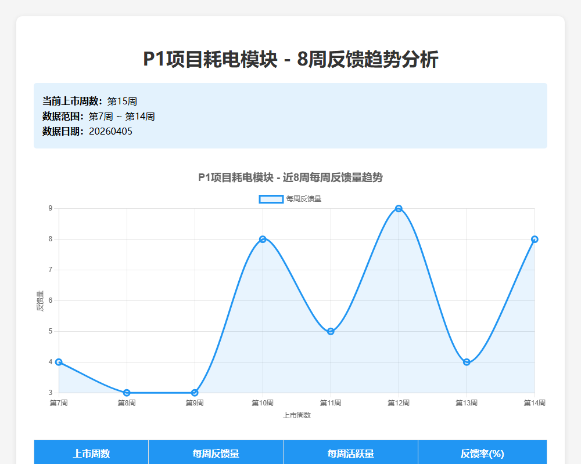Click the y-axis tick value 5

pyautogui.click(x=51, y=331)
